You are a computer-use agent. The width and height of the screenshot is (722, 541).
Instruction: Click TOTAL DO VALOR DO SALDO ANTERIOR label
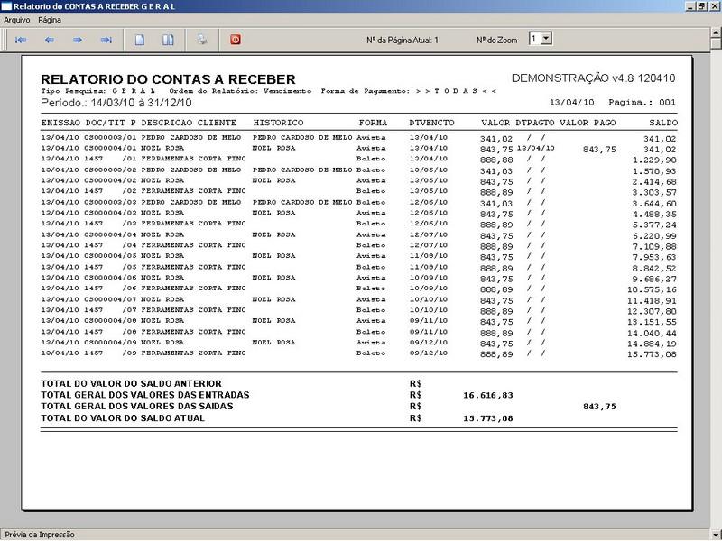tap(131, 384)
